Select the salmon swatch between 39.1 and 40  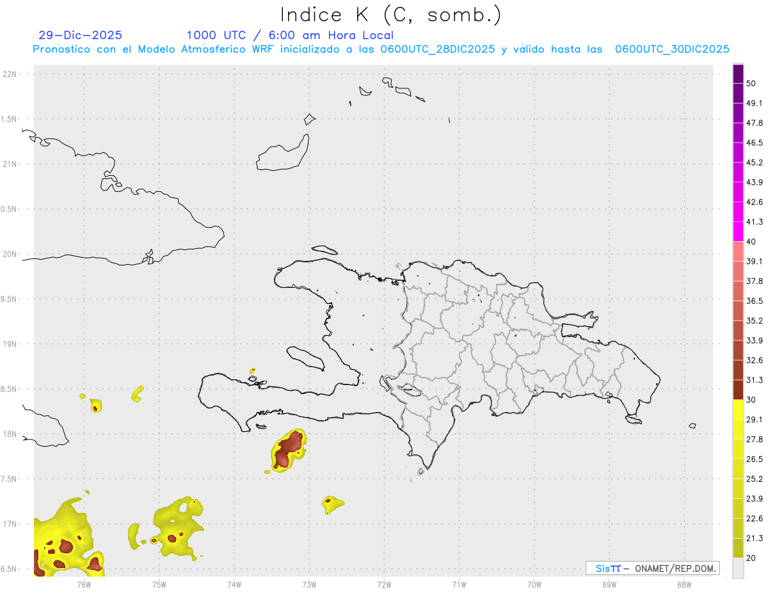coord(738,251)
